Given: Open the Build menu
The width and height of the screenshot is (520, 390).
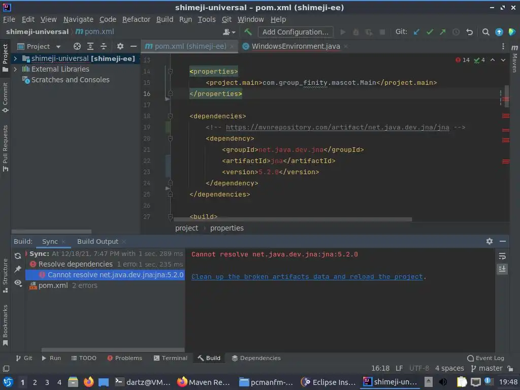Looking at the screenshot, I should pyautogui.click(x=165, y=20).
